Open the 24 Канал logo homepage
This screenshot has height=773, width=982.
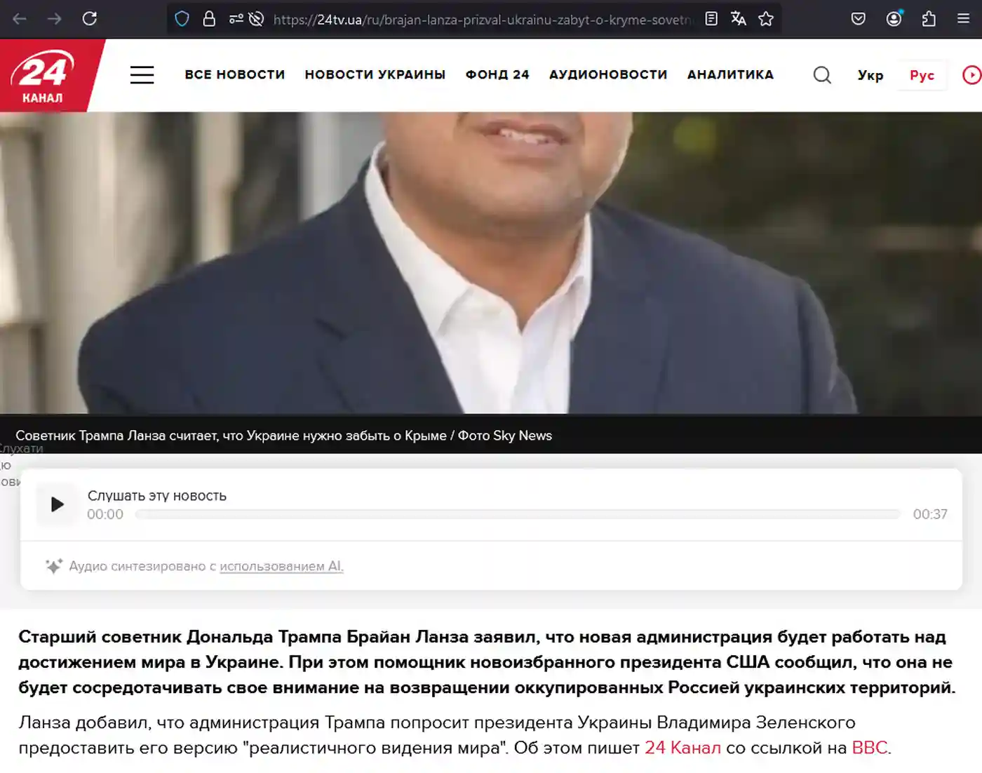[x=43, y=74]
